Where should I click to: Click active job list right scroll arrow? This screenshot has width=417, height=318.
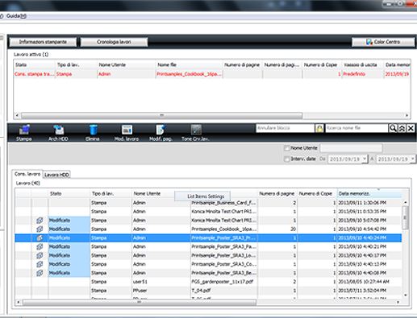pyautogui.click(x=407, y=115)
